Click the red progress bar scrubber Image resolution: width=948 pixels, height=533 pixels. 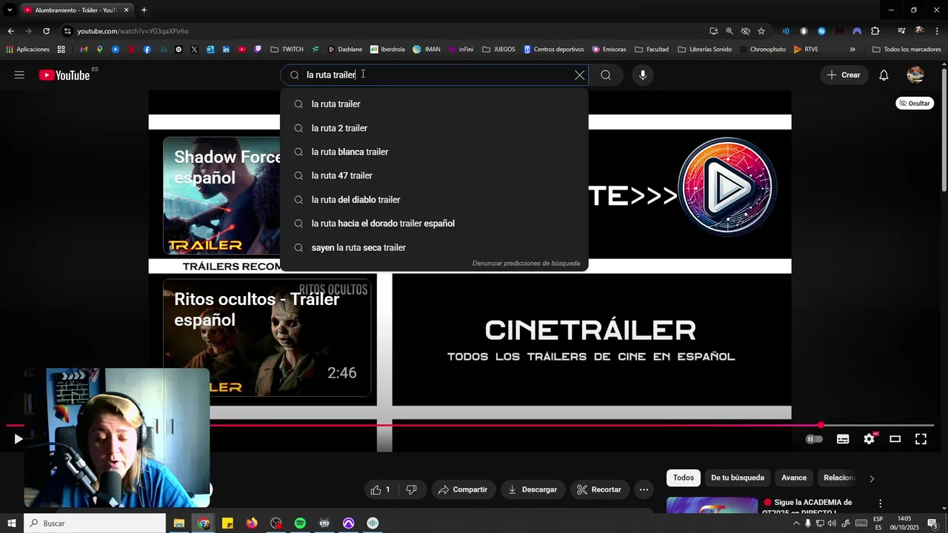point(821,425)
